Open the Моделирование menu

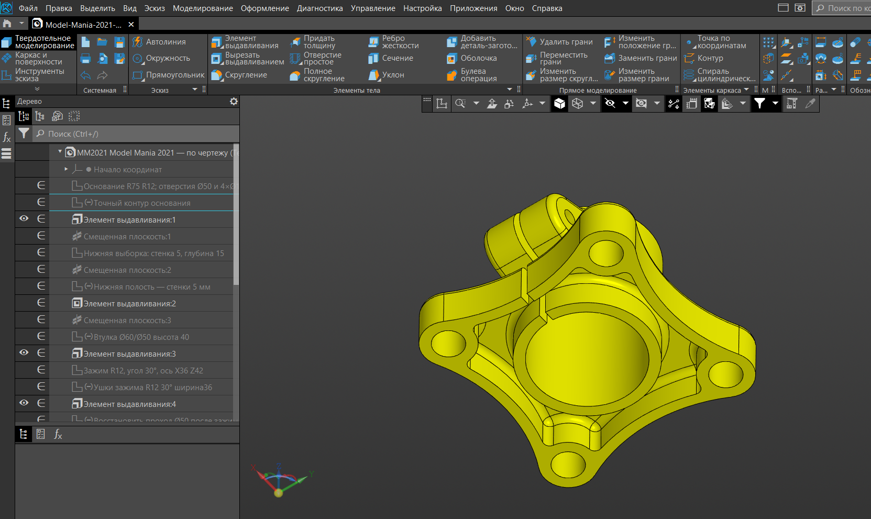pyautogui.click(x=203, y=8)
